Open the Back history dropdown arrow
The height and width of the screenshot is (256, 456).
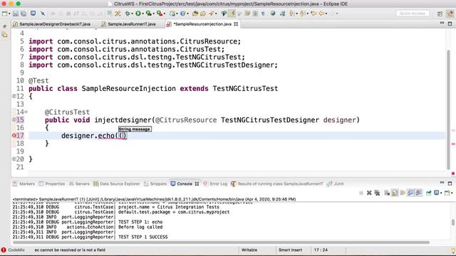coord(326,14)
